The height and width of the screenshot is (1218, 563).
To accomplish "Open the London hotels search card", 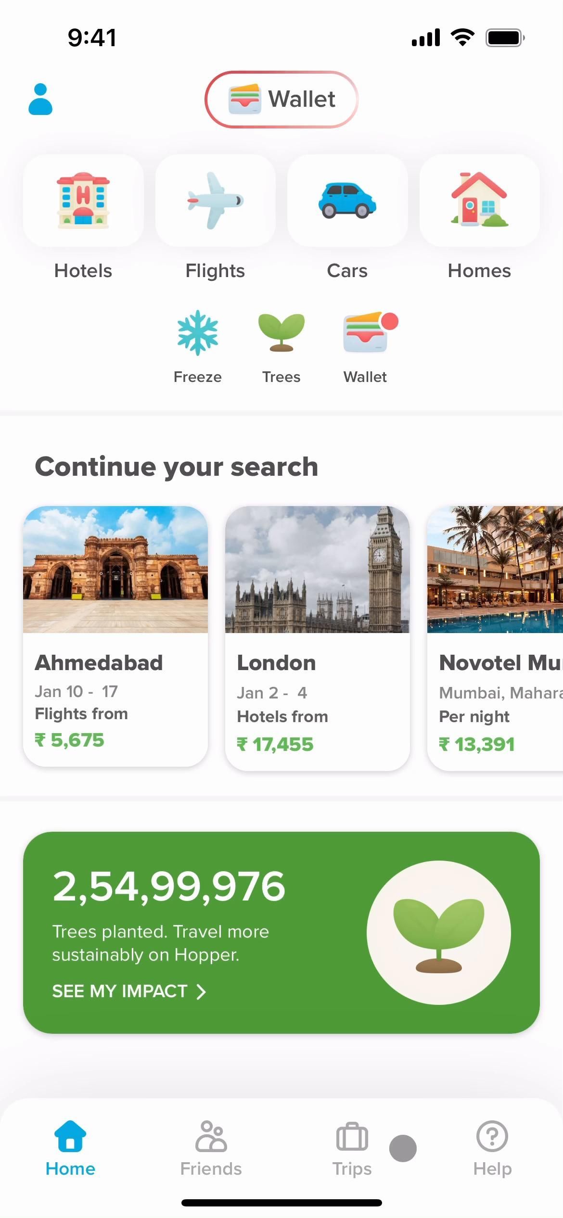I will 318,637.
